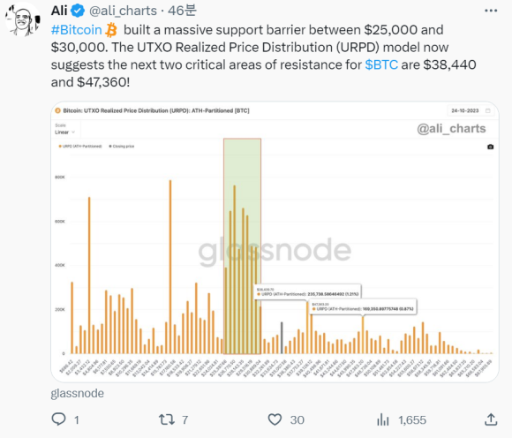Toggle the Closing price legend series
Image resolution: width=512 pixels, height=438 pixels.
pos(122,147)
